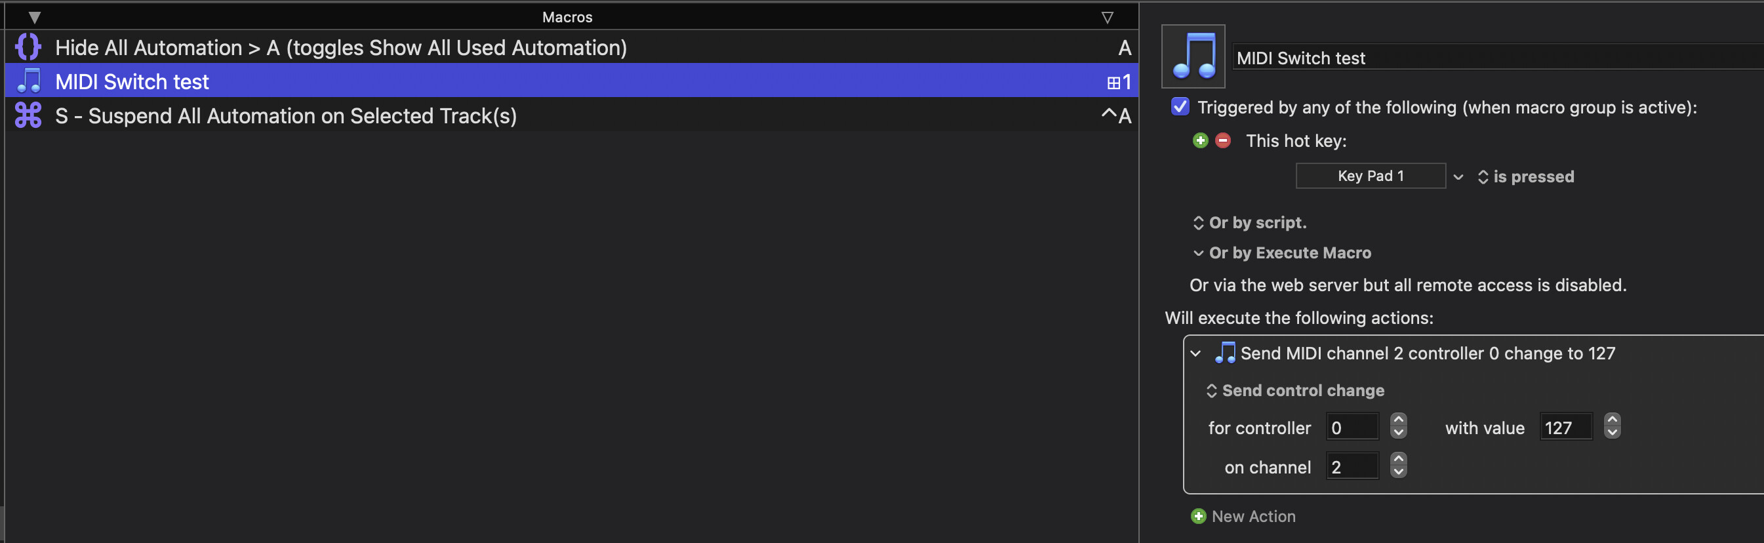The height and width of the screenshot is (543, 1764).
Task: Open dropdown arrow beside Key Pad 1 field
Action: [1458, 176]
